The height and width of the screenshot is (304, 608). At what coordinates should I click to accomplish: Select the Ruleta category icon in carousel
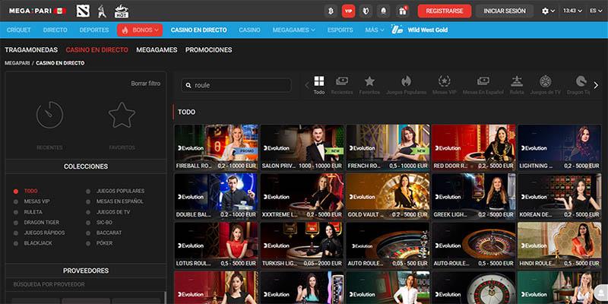(x=517, y=85)
